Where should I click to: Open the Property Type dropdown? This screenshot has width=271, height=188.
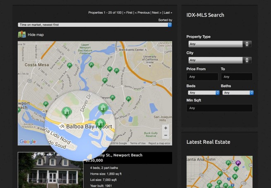pyautogui.click(x=220, y=44)
